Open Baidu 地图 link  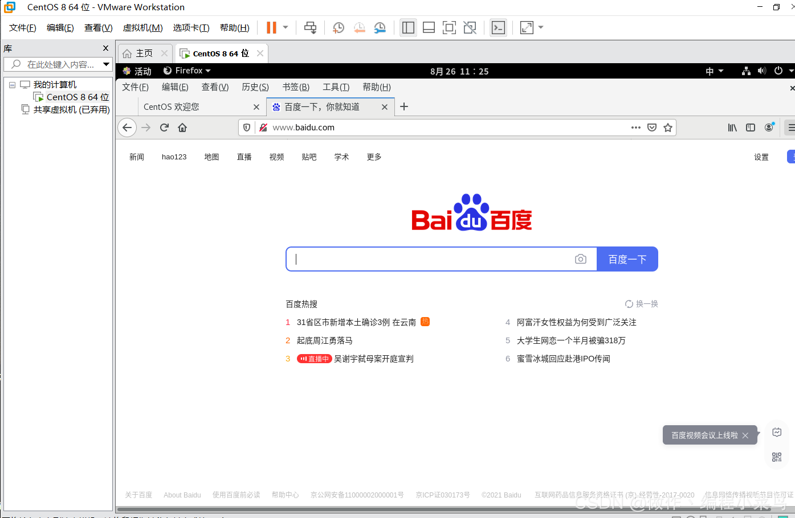click(212, 157)
